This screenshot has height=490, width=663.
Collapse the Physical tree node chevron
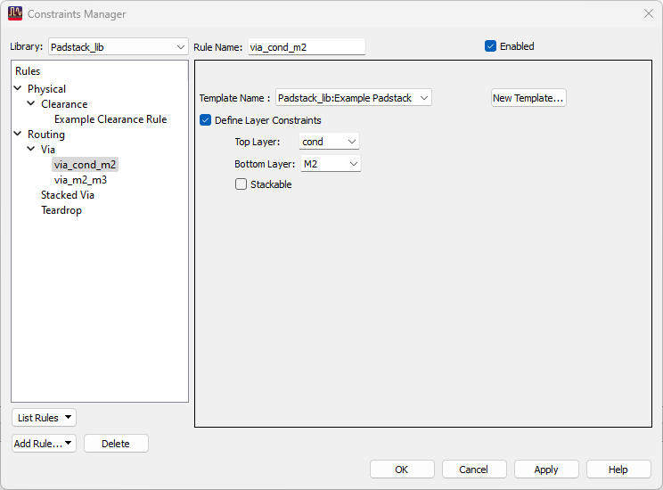tap(18, 88)
